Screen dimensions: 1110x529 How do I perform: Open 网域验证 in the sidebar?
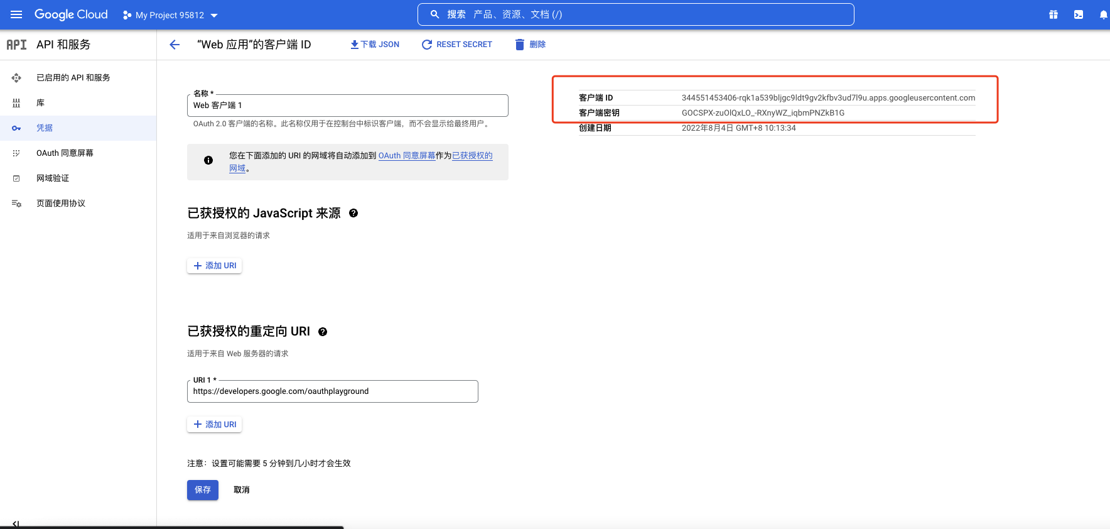[53, 178]
